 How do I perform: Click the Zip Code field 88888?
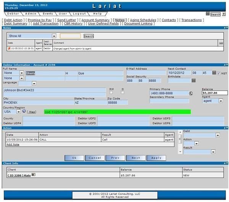(x=118, y=103)
